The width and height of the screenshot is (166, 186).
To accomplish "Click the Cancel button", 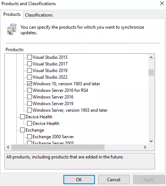I will [114, 180].
